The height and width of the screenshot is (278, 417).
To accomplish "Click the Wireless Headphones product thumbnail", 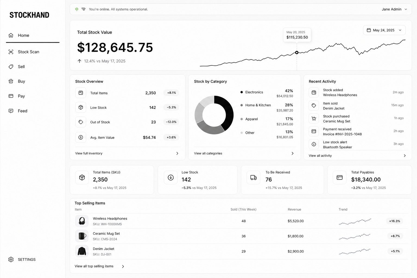I will point(82,221).
